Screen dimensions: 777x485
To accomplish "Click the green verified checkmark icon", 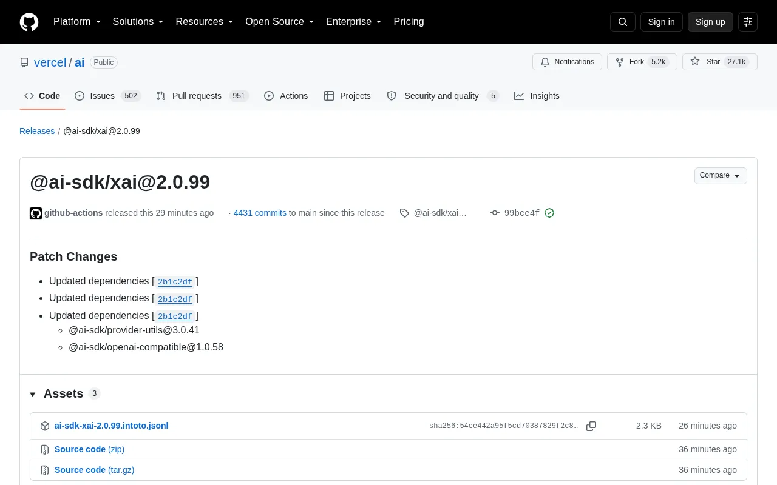I will [549, 213].
